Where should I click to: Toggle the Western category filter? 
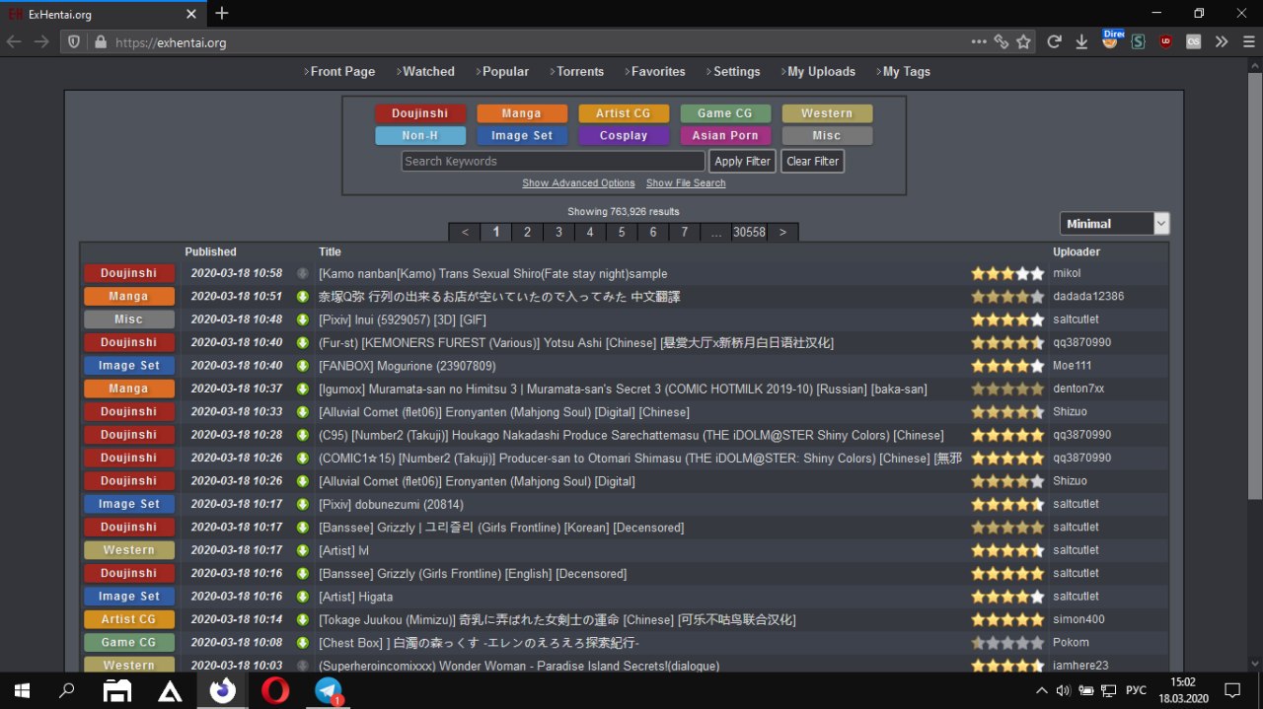coord(827,113)
